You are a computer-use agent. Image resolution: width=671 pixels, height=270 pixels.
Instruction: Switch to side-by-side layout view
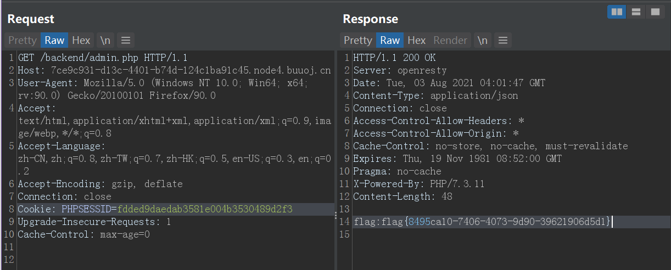point(617,12)
